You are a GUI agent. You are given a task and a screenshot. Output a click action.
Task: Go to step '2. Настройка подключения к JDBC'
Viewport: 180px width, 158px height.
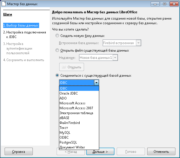click(x=24, y=35)
